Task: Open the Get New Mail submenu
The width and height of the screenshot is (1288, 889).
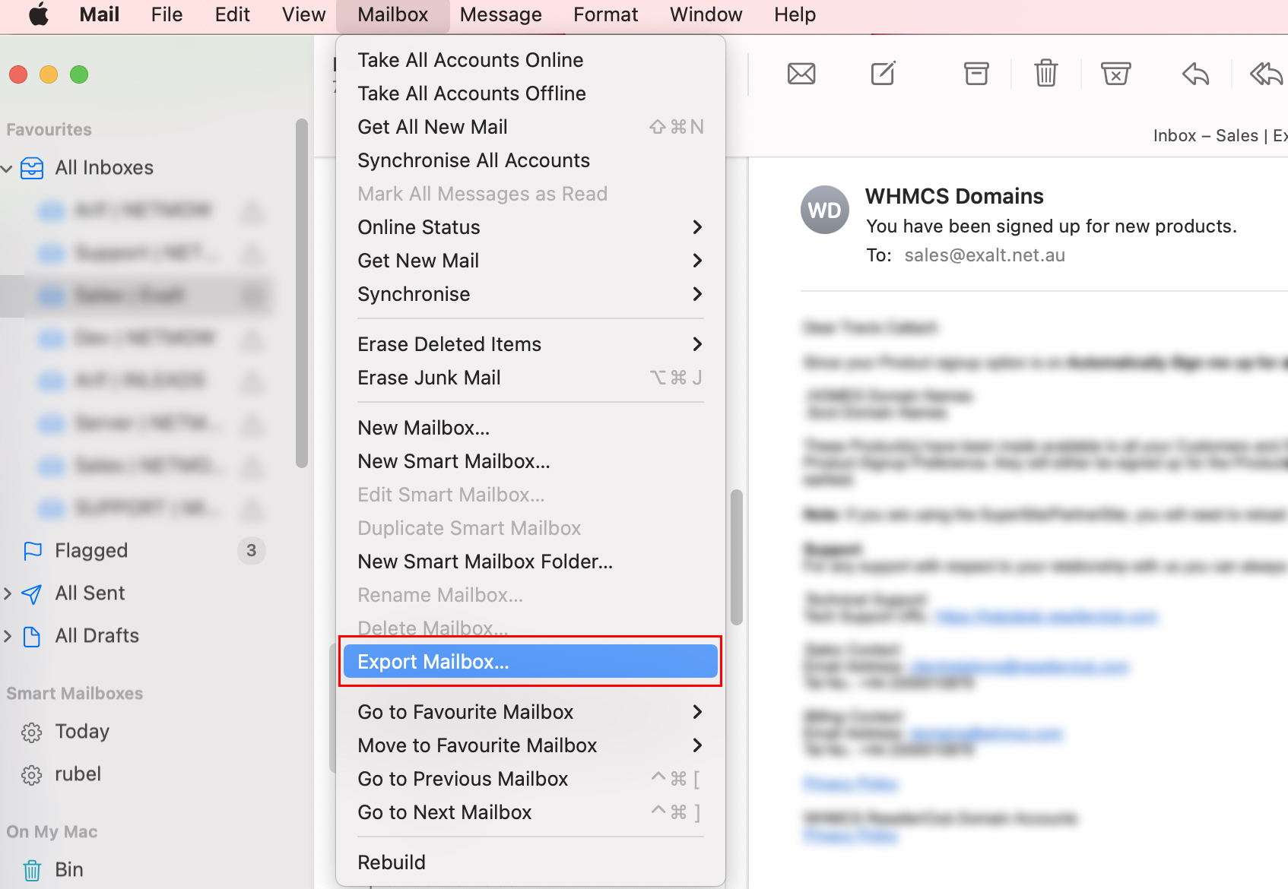Action: tap(530, 261)
